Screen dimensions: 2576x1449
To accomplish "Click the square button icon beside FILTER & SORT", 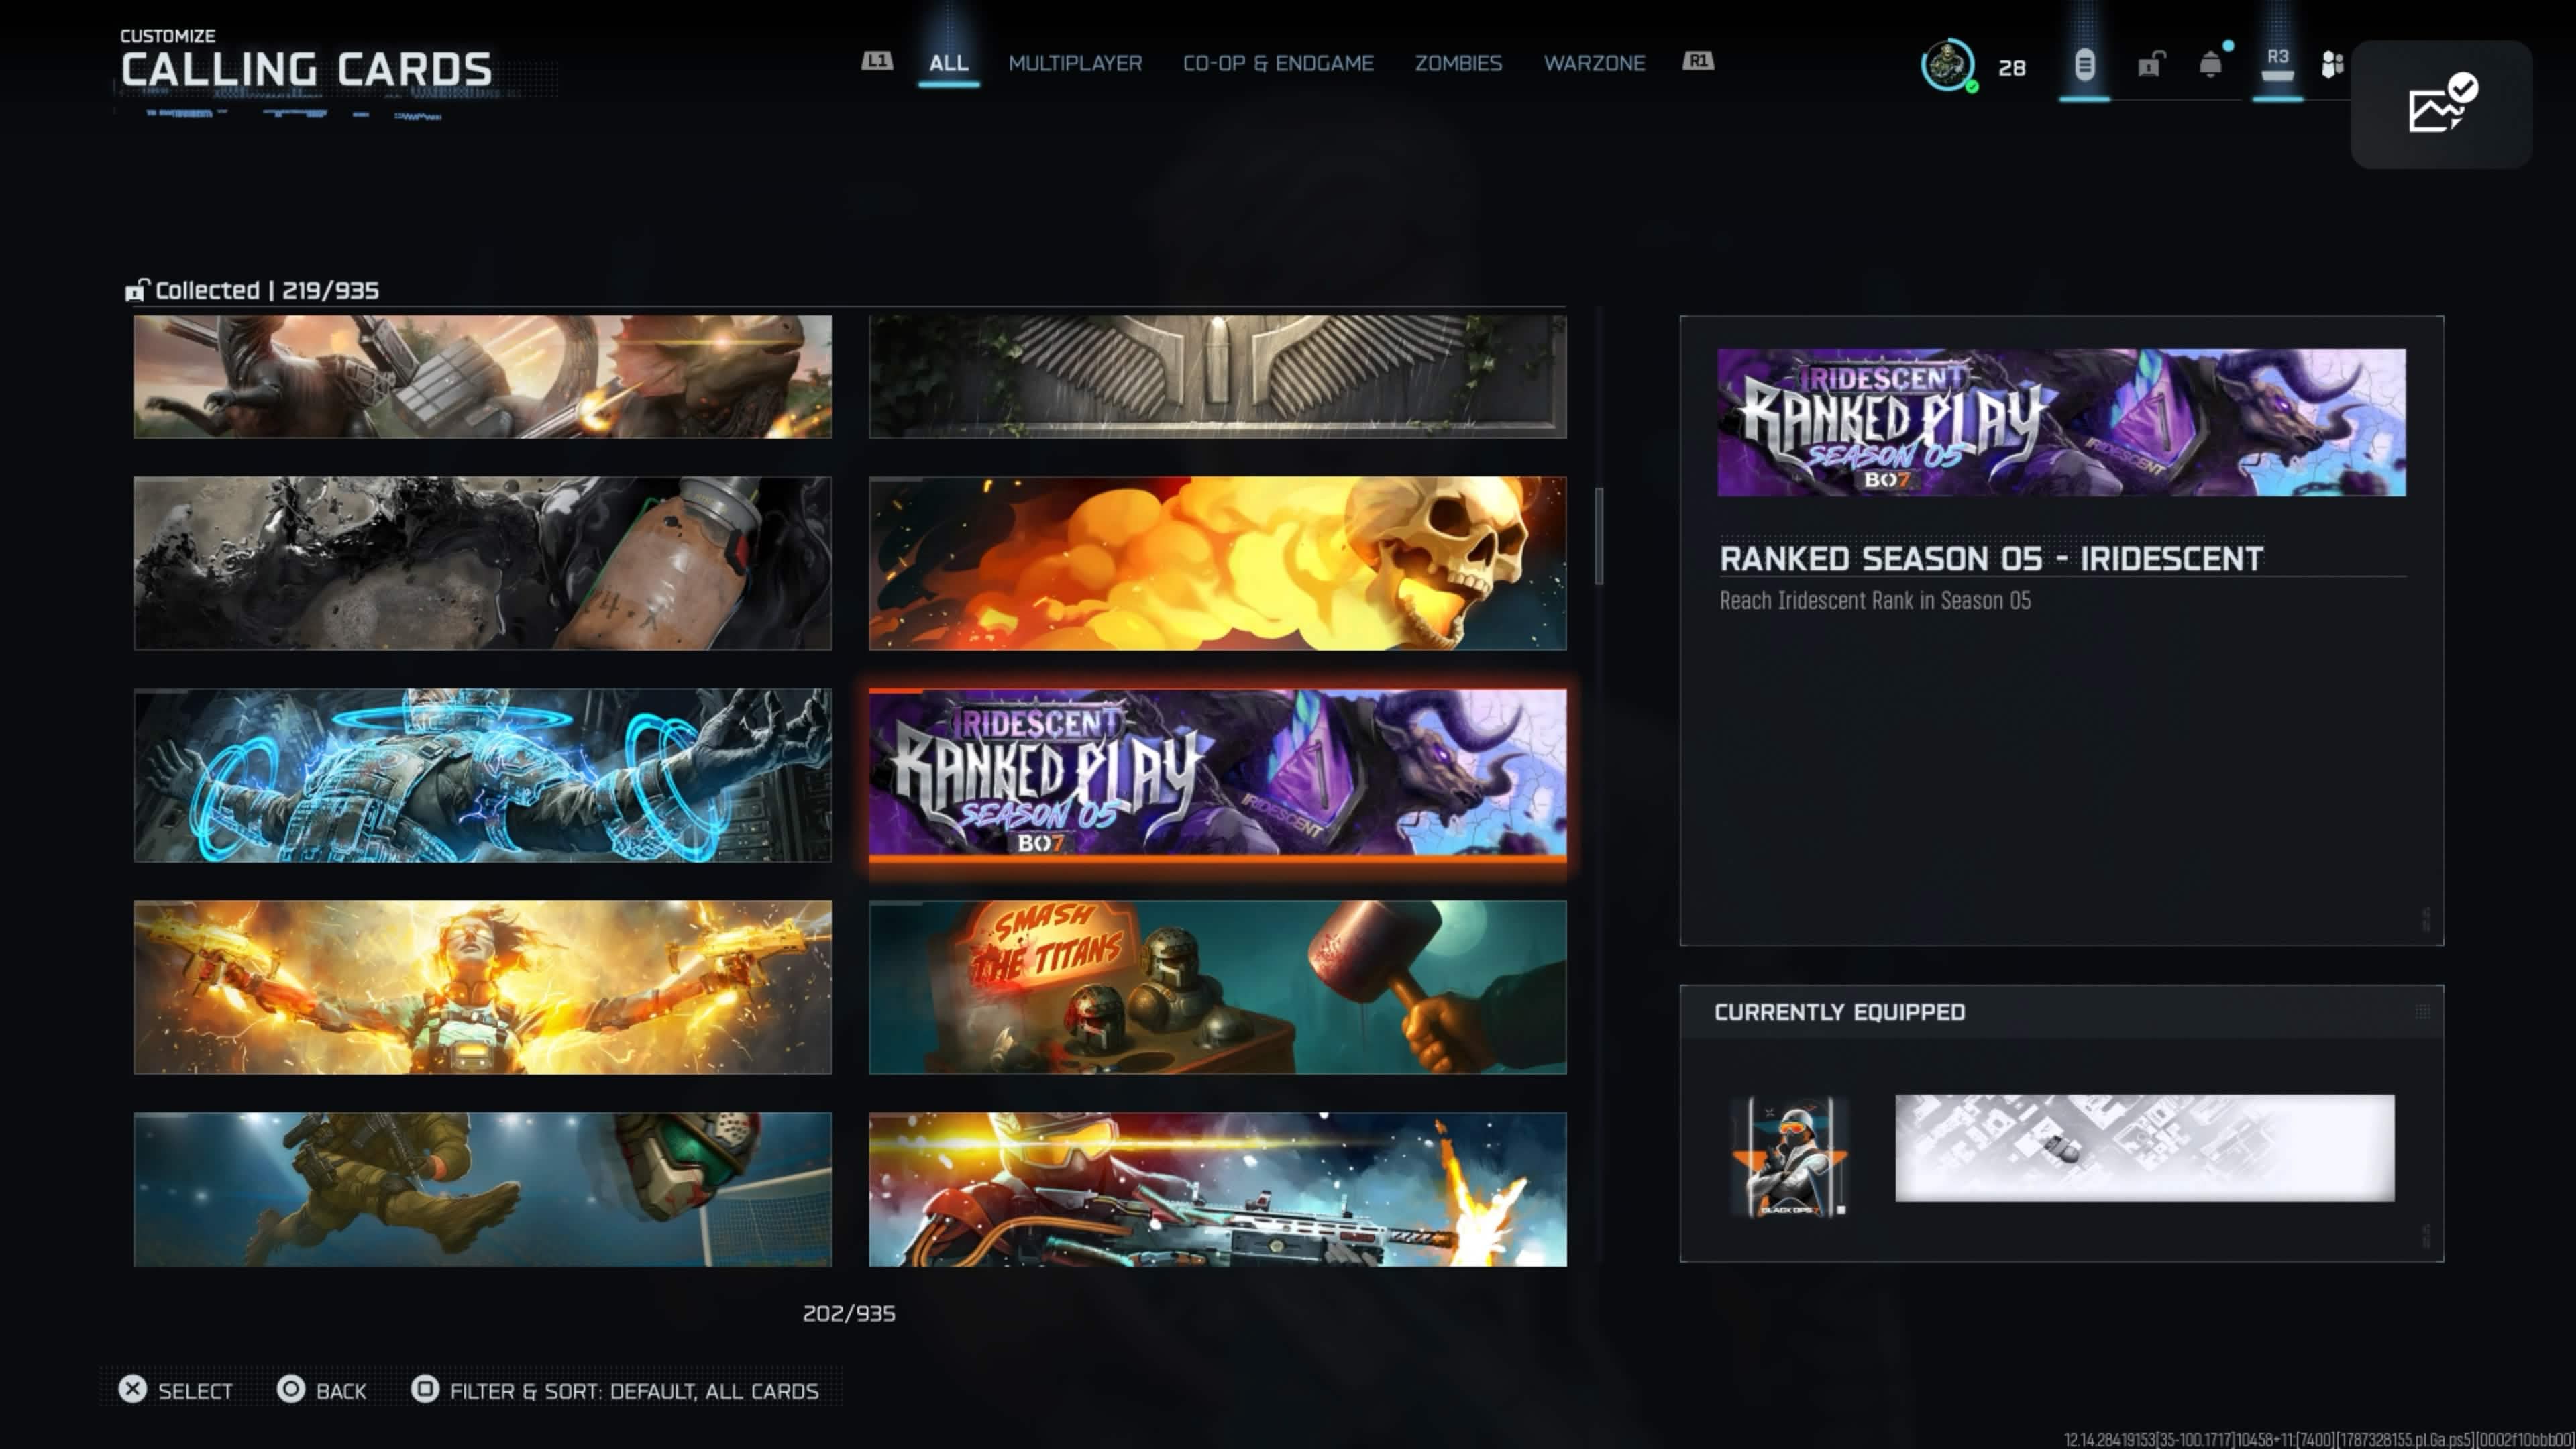I will [x=425, y=1389].
